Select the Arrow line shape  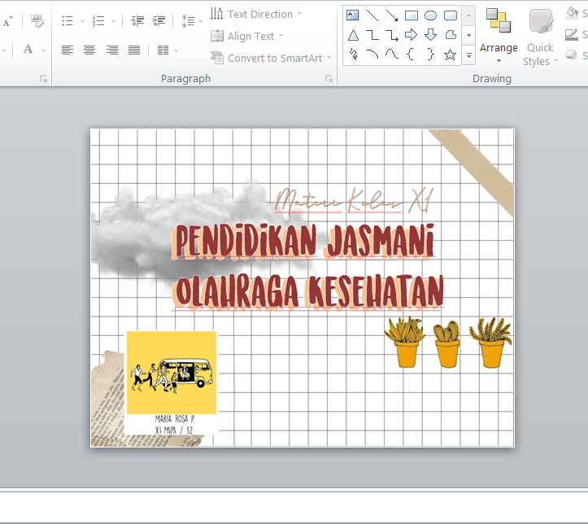pyautogui.click(x=392, y=15)
